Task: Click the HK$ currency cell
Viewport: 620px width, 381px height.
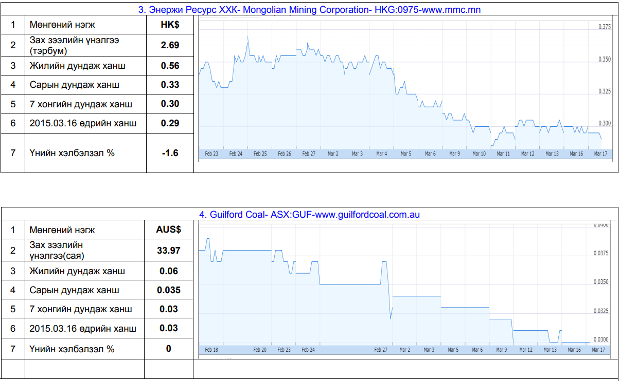Action: (170, 25)
